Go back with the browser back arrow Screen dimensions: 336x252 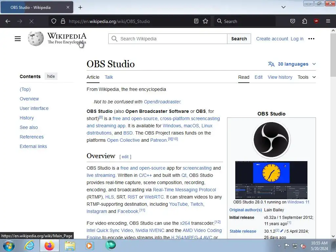8,21
